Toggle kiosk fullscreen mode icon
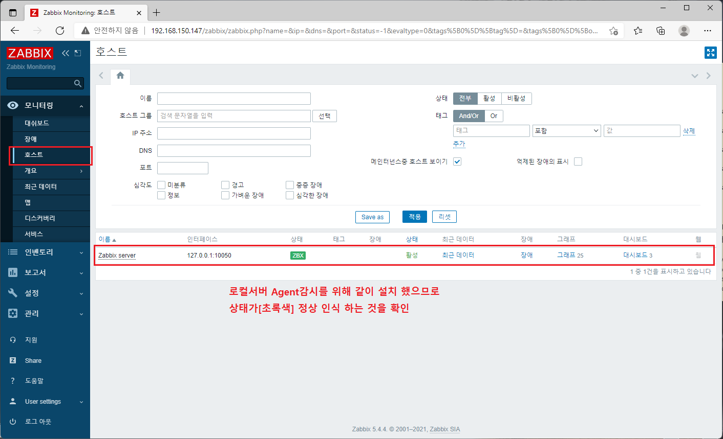723x439 pixels. click(x=711, y=53)
